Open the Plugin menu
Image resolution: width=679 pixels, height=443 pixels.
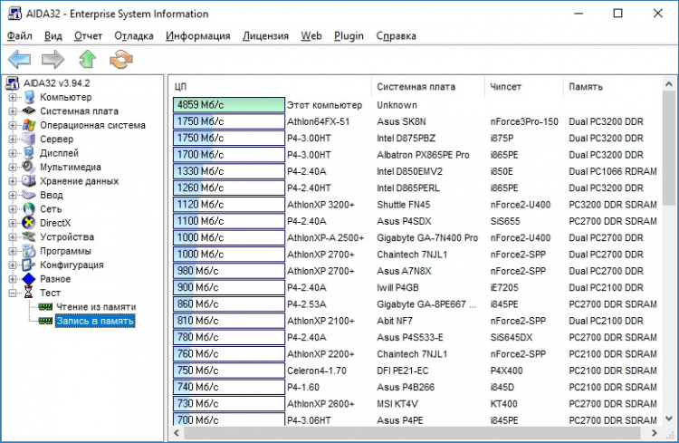point(349,36)
